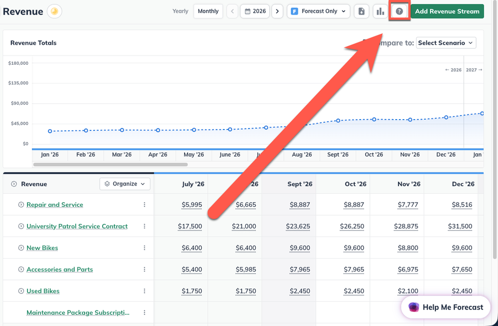Viewport: 498px width, 326px height.
Task: Expand the Accessories and Parts row
Action: (x=21, y=270)
